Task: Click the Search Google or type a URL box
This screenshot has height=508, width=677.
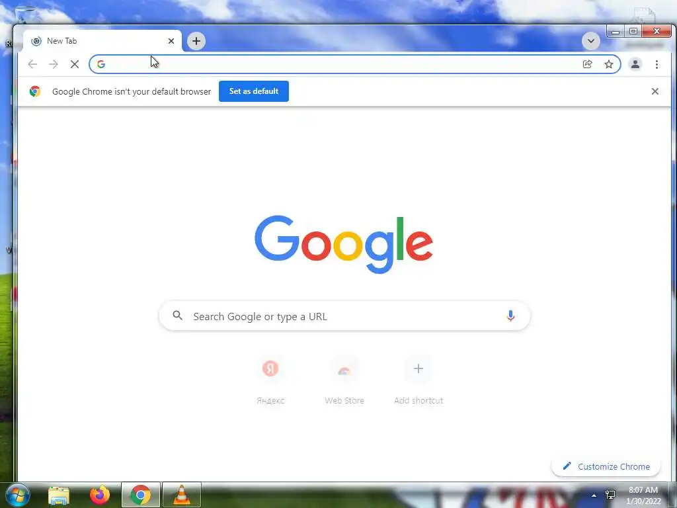Action: point(344,316)
